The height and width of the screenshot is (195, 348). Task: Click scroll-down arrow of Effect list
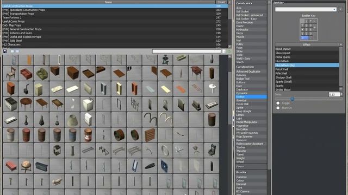click(341, 89)
